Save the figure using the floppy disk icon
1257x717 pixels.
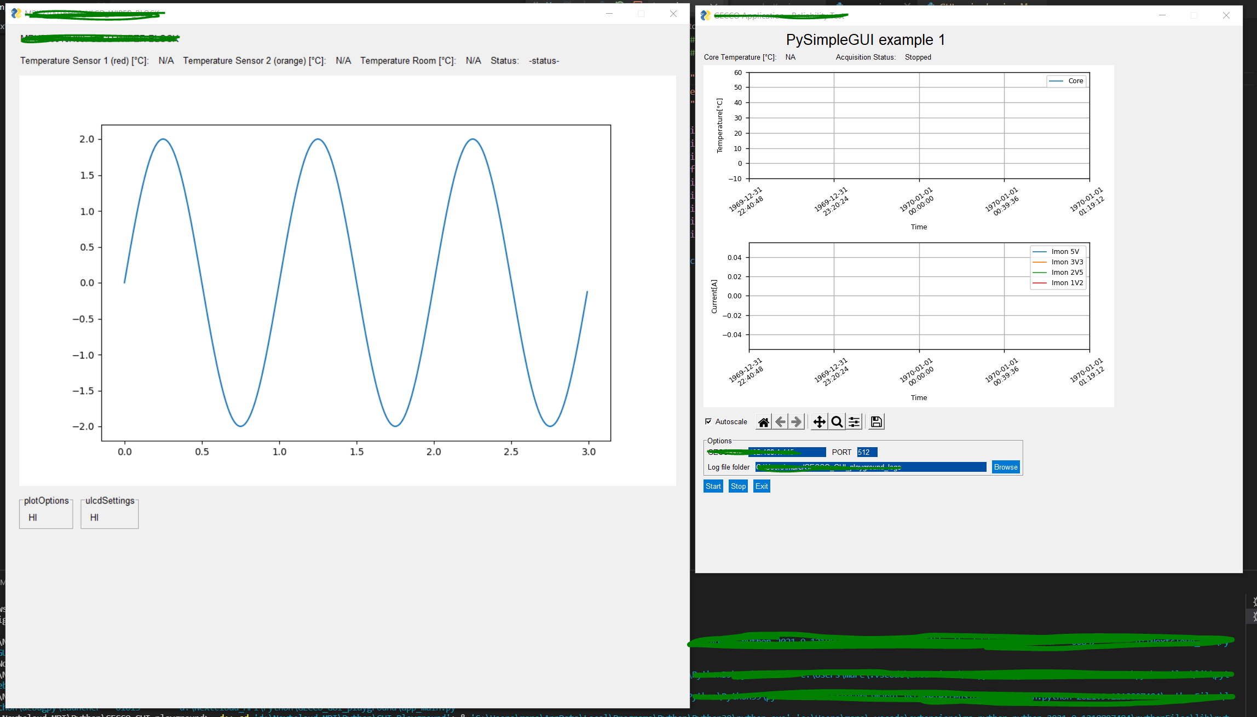876,421
